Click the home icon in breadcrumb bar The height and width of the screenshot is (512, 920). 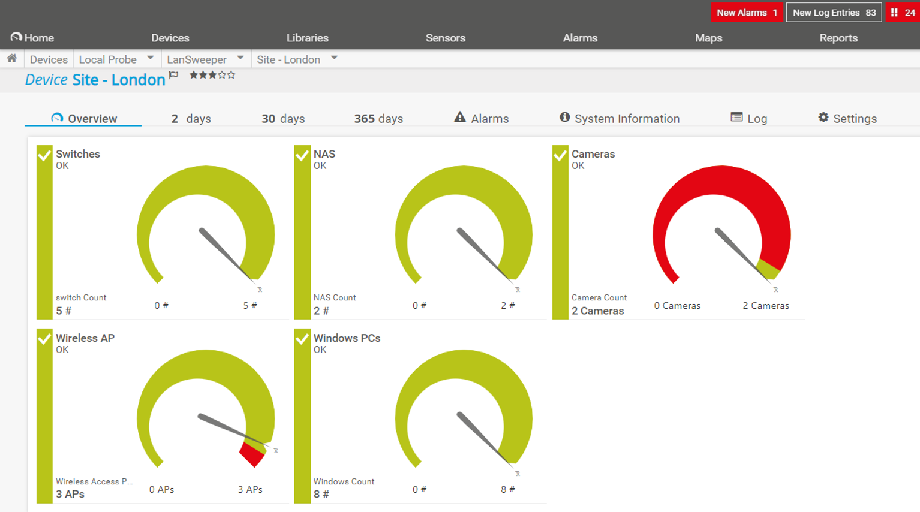click(12, 59)
